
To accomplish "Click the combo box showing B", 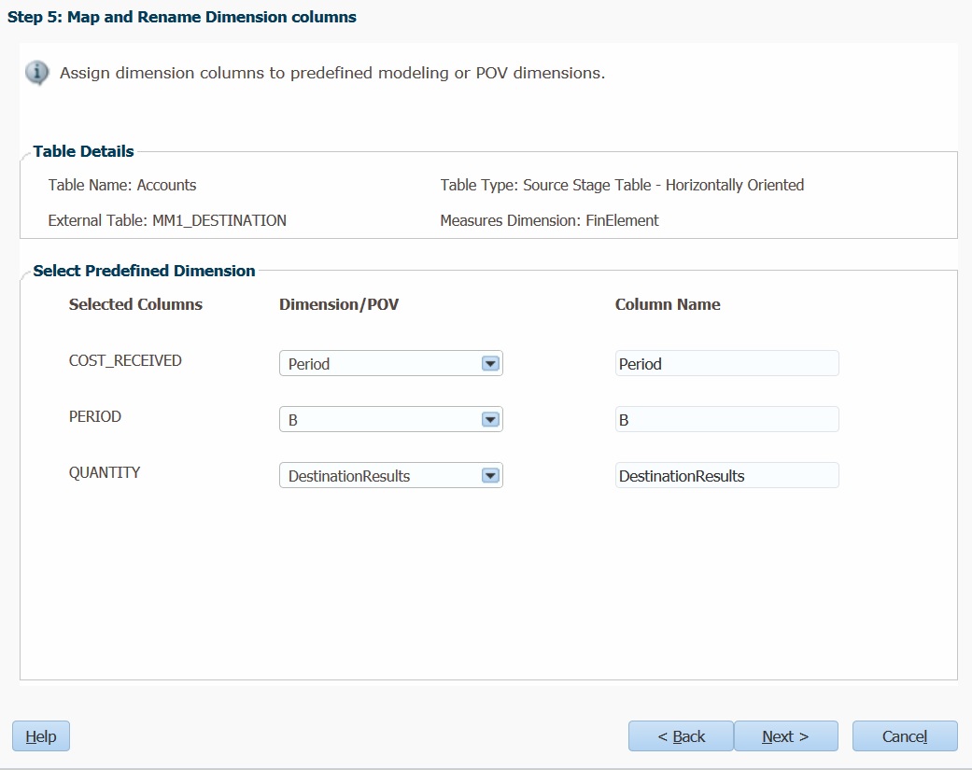I will click(391, 420).
